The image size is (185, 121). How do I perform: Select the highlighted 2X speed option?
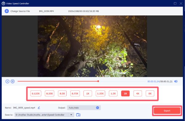tap(125, 94)
